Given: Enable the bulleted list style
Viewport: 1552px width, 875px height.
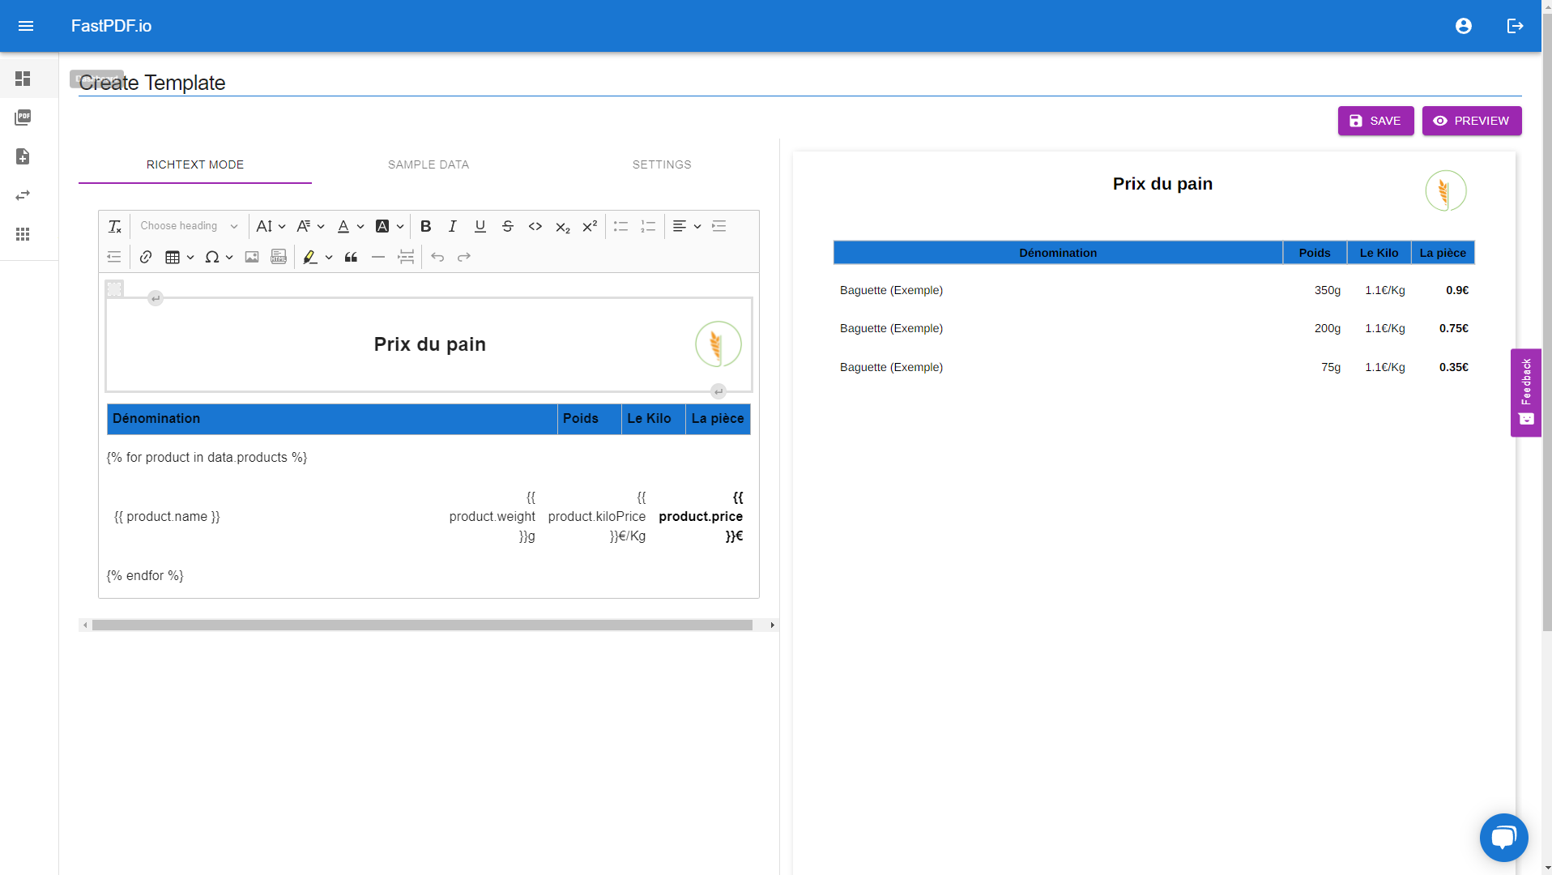Looking at the screenshot, I should [620, 226].
